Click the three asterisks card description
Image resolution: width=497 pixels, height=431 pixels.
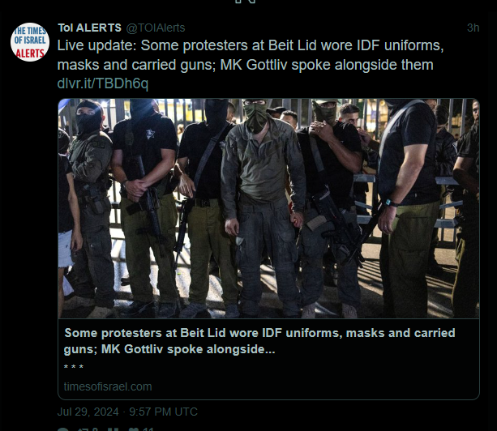tap(74, 367)
